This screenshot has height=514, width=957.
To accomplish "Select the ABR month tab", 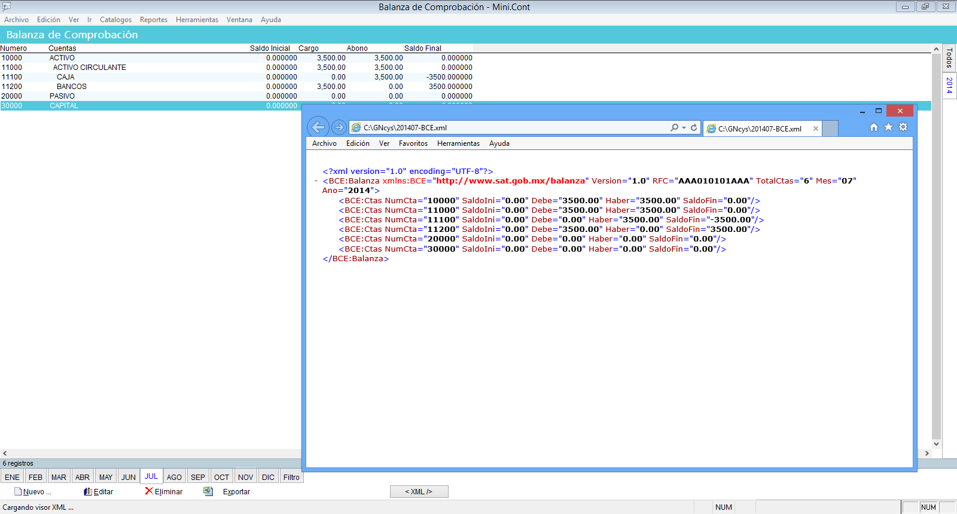I will click(x=82, y=477).
